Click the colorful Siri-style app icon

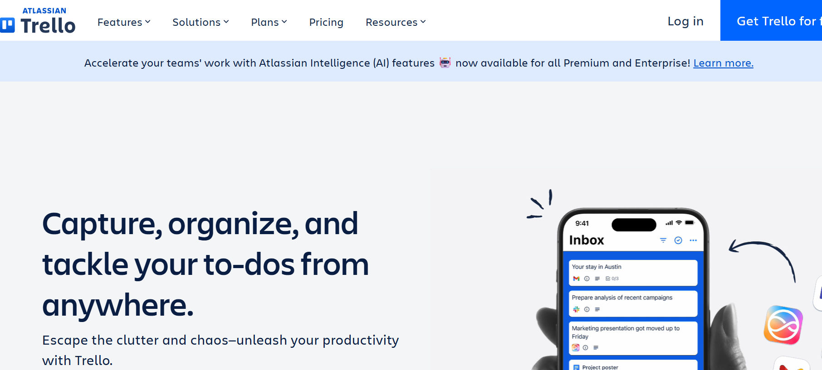point(783,325)
